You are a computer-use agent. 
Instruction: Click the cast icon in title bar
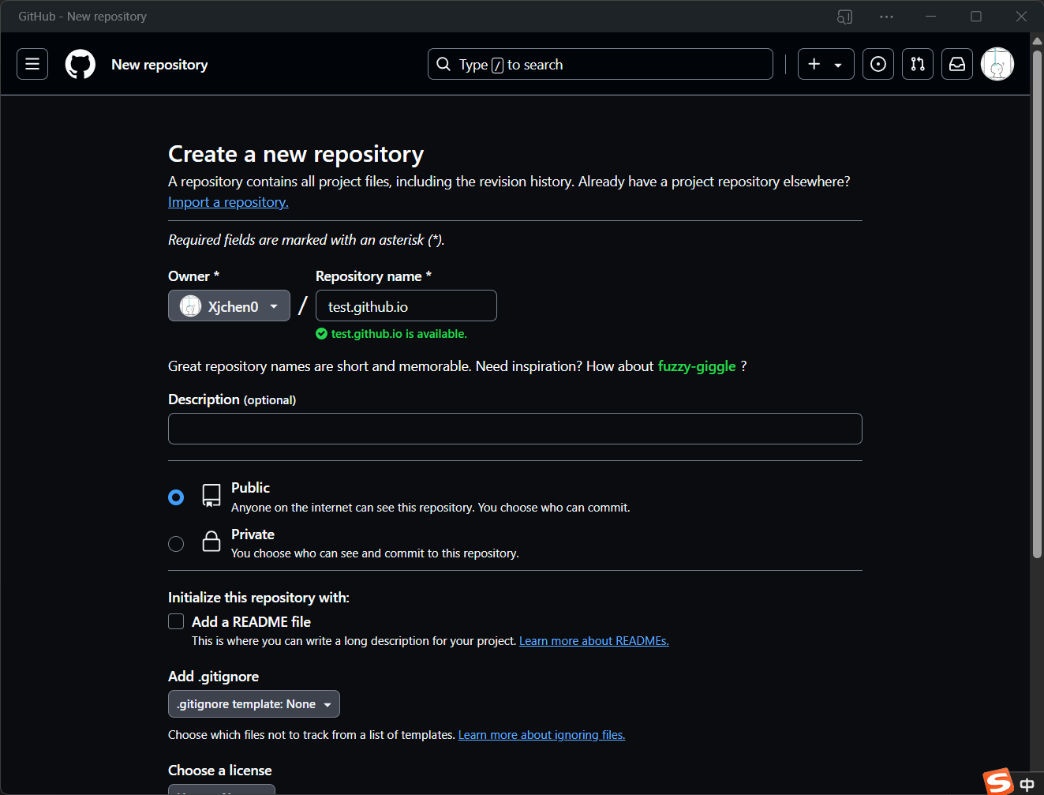pos(844,17)
